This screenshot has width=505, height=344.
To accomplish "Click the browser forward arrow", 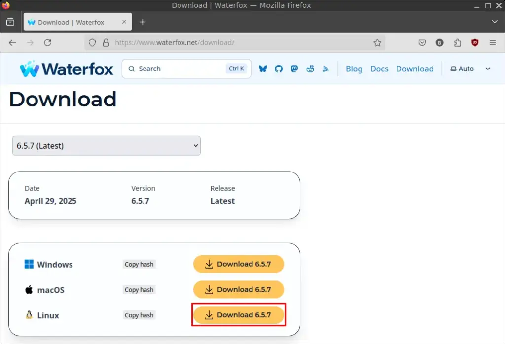I will pos(30,43).
